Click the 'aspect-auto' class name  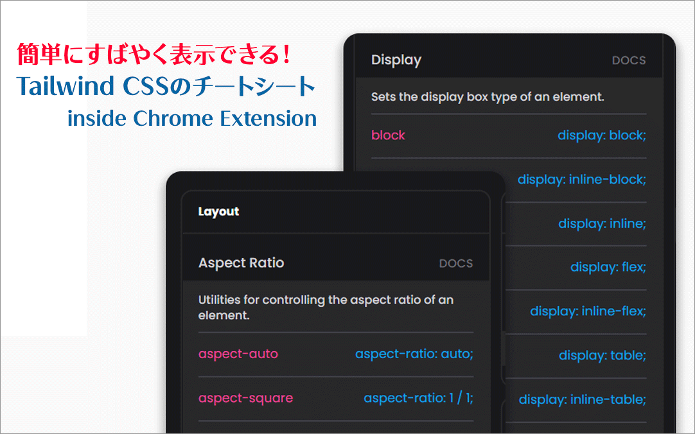click(238, 354)
